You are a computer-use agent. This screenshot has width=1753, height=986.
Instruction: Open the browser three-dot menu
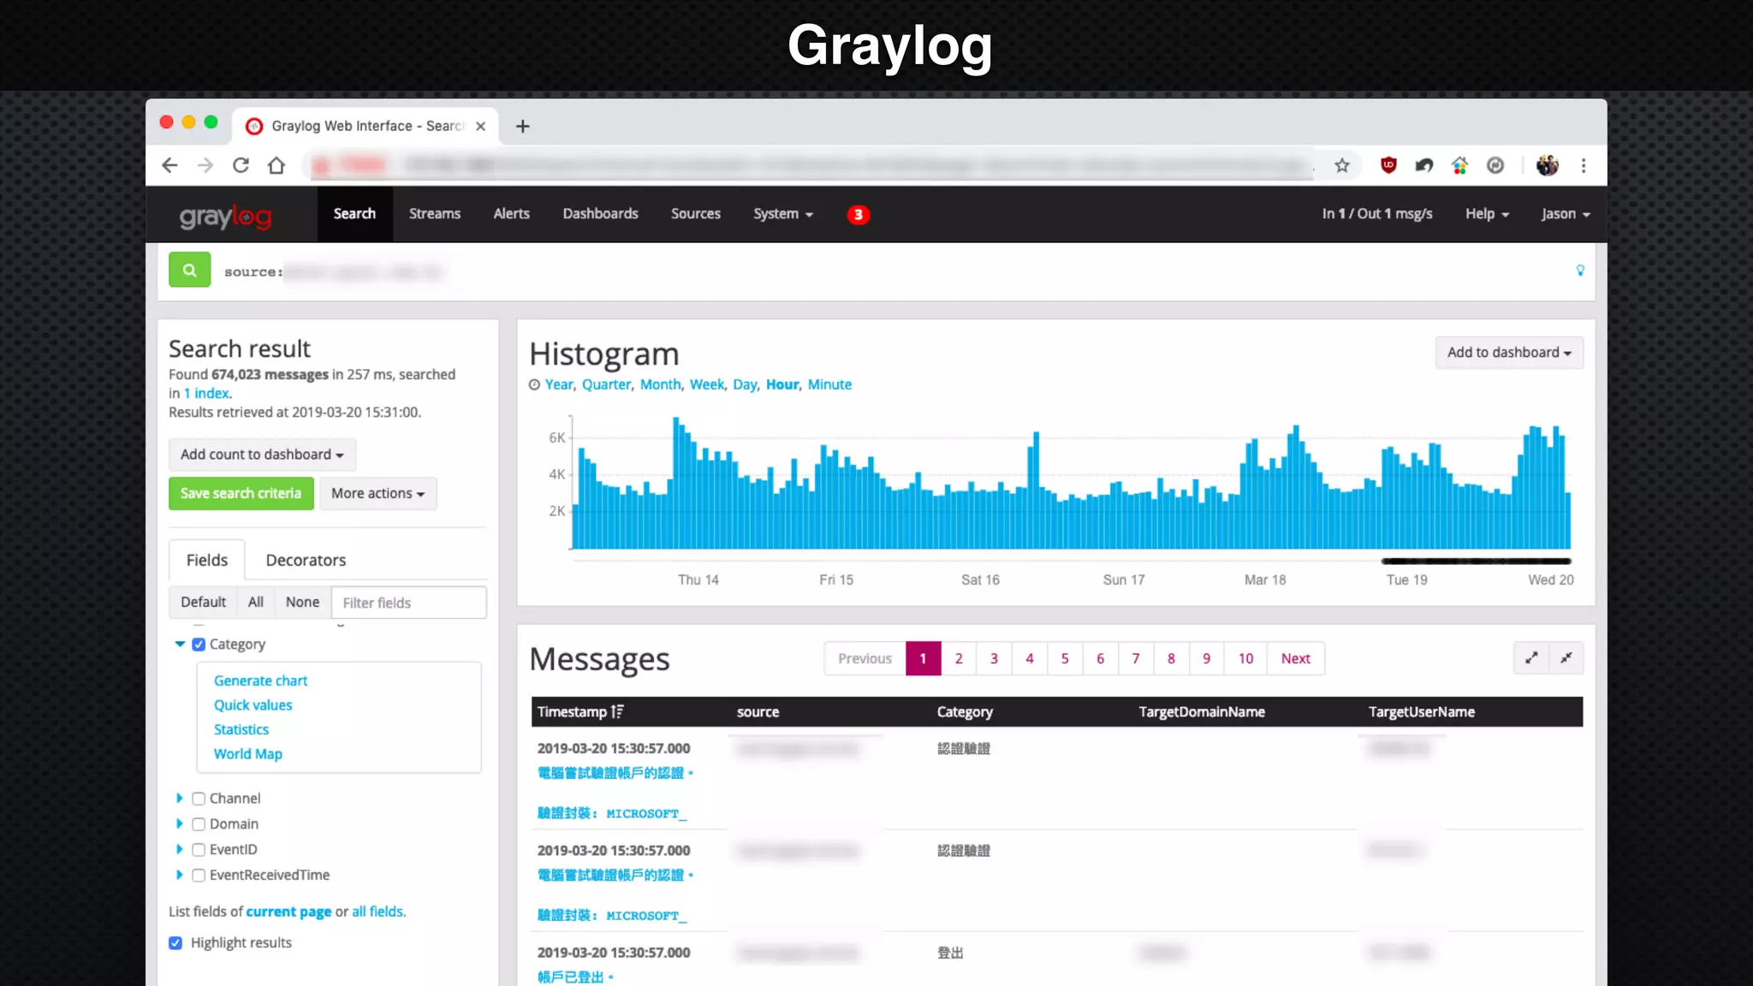[1584, 165]
